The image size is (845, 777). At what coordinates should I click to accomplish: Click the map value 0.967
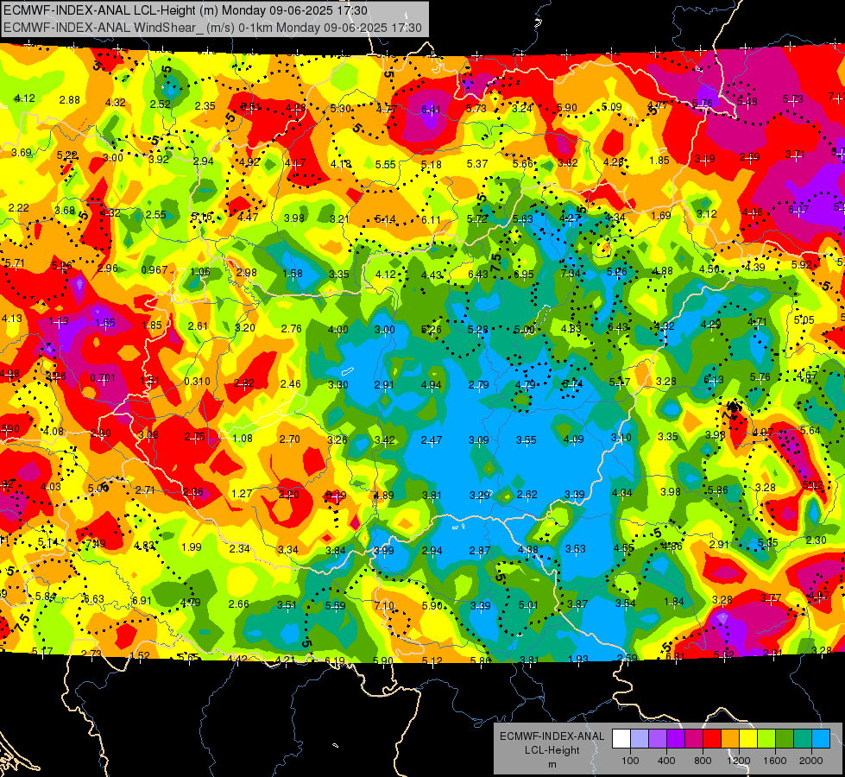(154, 269)
